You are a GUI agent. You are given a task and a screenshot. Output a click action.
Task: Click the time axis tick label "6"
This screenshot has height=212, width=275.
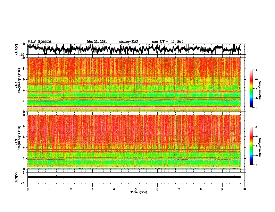click(158, 189)
